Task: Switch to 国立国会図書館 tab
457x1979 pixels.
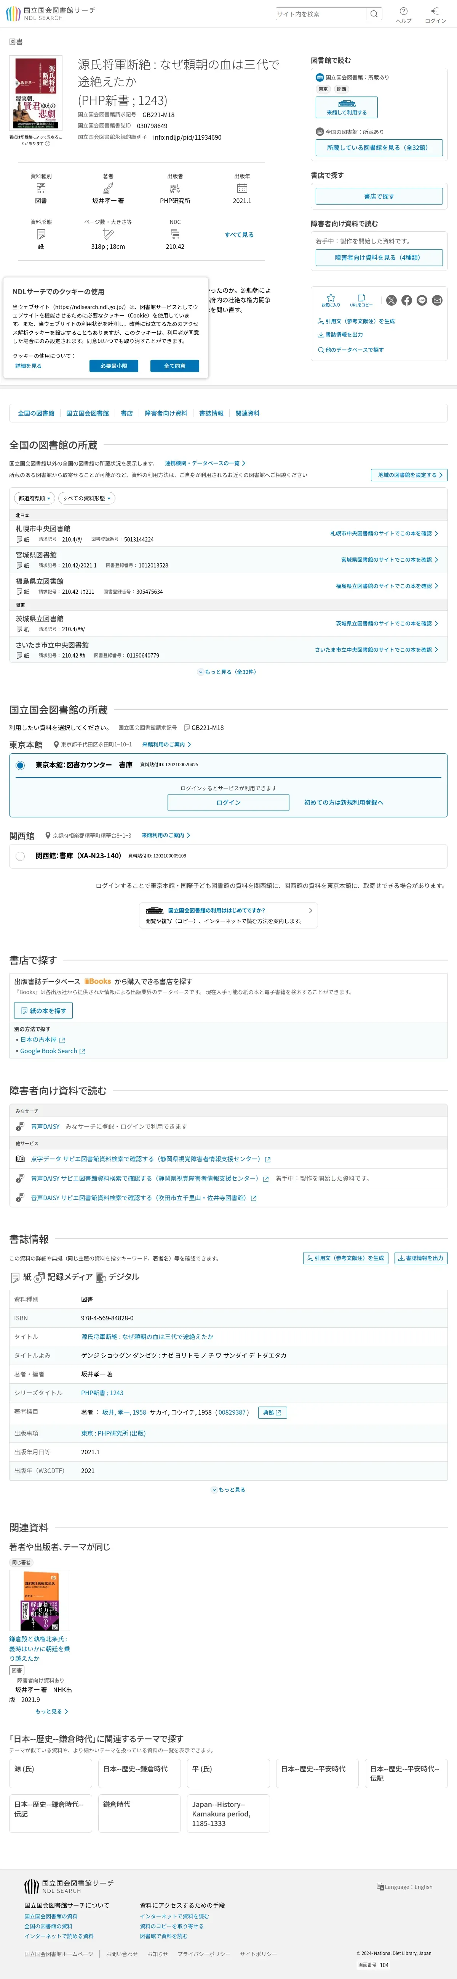Action: click(88, 413)
